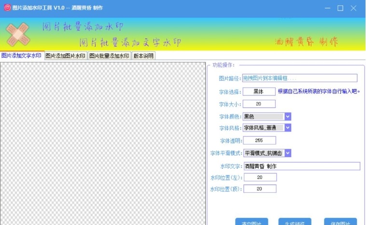Click the 功能操作 group label
Image resolution: width=366 pixels, height=225 pixels.
click(x=224, y=65)
